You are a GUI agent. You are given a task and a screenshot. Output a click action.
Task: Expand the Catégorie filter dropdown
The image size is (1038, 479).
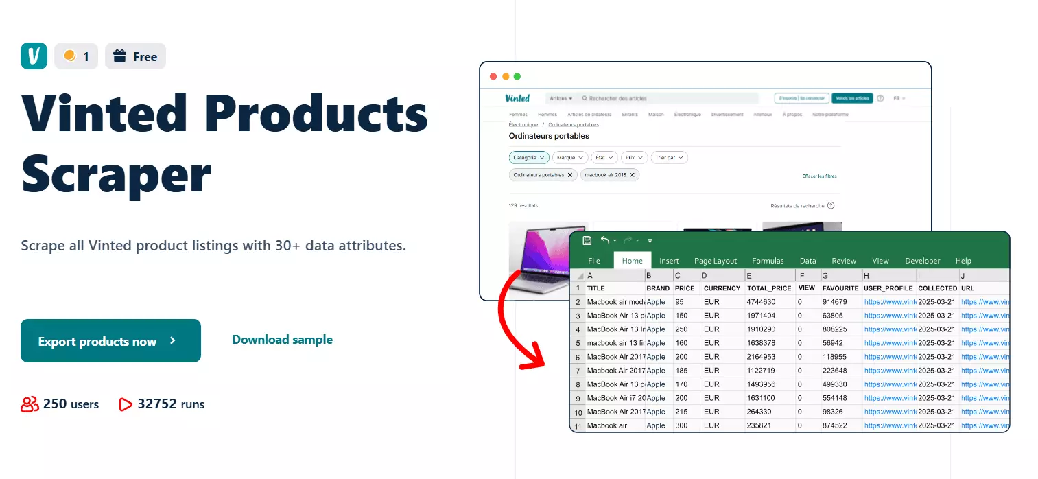(x=528, y=157)
